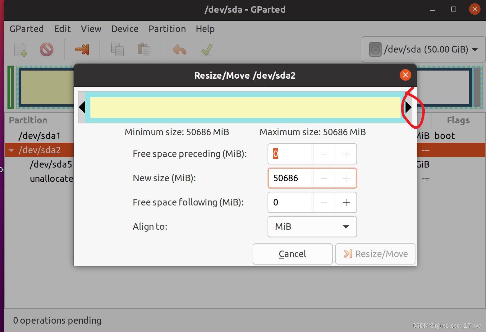
Task: Click the Free space following input field
Action: tap(291, 202)
